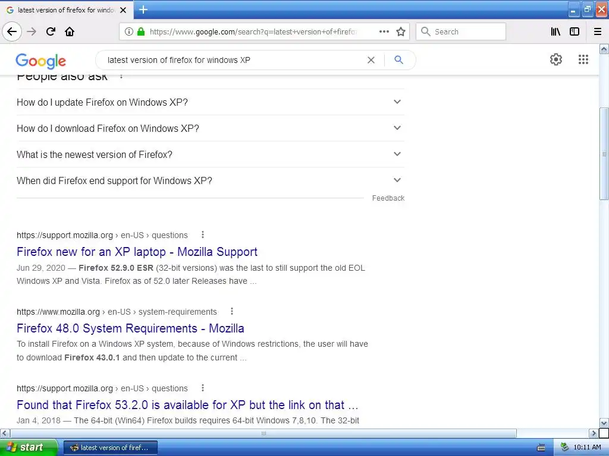609x456 pixels.
Task: Open options dots for 'Firefox new for an XP laptop'
Action: pos(203,235)
